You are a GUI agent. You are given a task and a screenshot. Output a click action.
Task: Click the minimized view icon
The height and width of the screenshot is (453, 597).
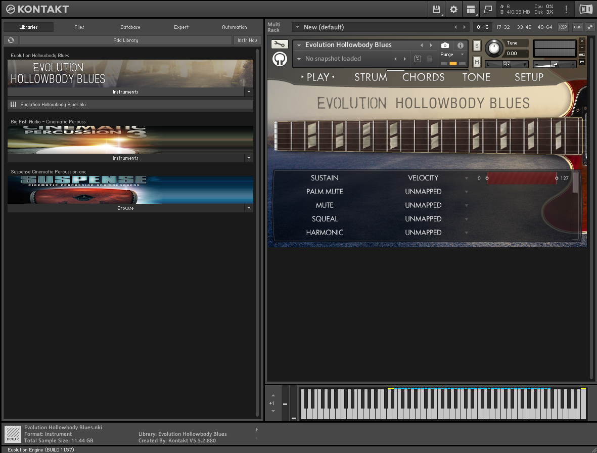(488, 10)
